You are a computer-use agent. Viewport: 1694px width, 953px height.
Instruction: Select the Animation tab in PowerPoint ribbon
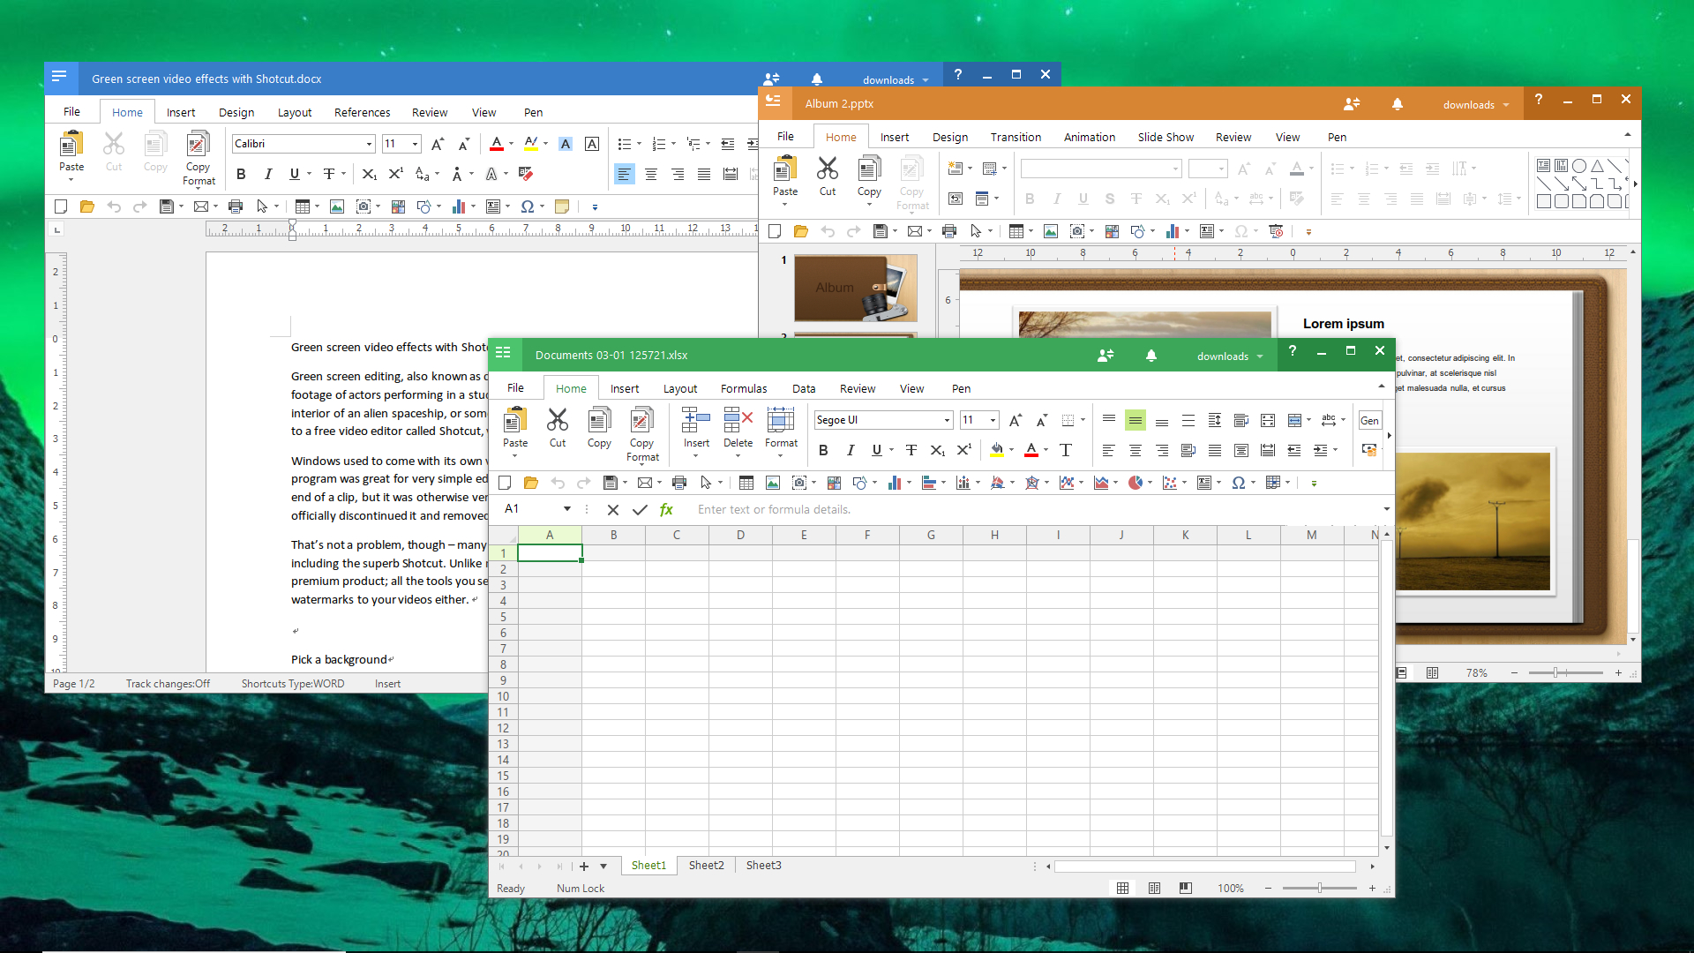(1087, 136)
